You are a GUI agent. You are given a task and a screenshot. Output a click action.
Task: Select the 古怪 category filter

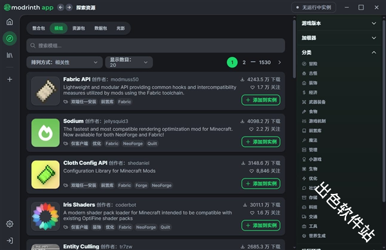tap(310, 73)
